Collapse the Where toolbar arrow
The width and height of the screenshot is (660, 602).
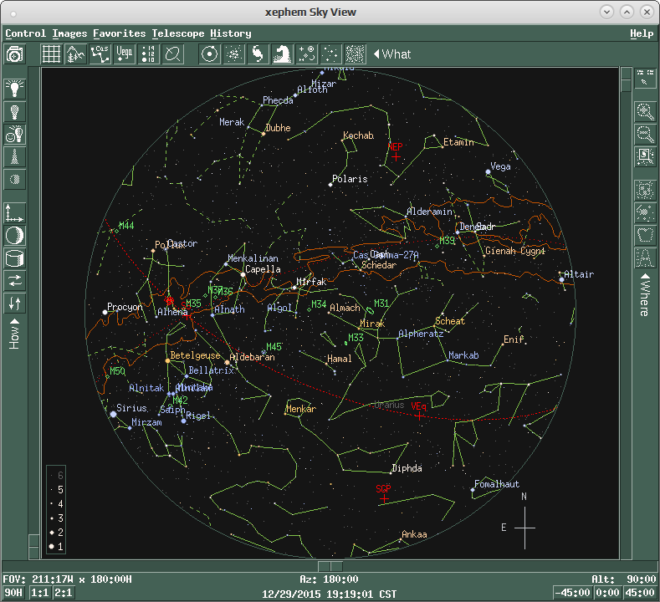645,277
